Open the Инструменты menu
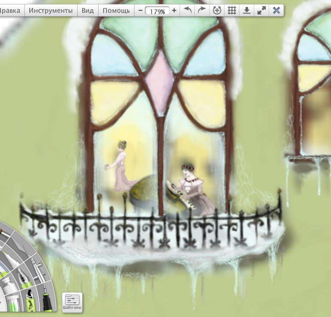This screenshot has height=317, width=331. coord(51,10)
